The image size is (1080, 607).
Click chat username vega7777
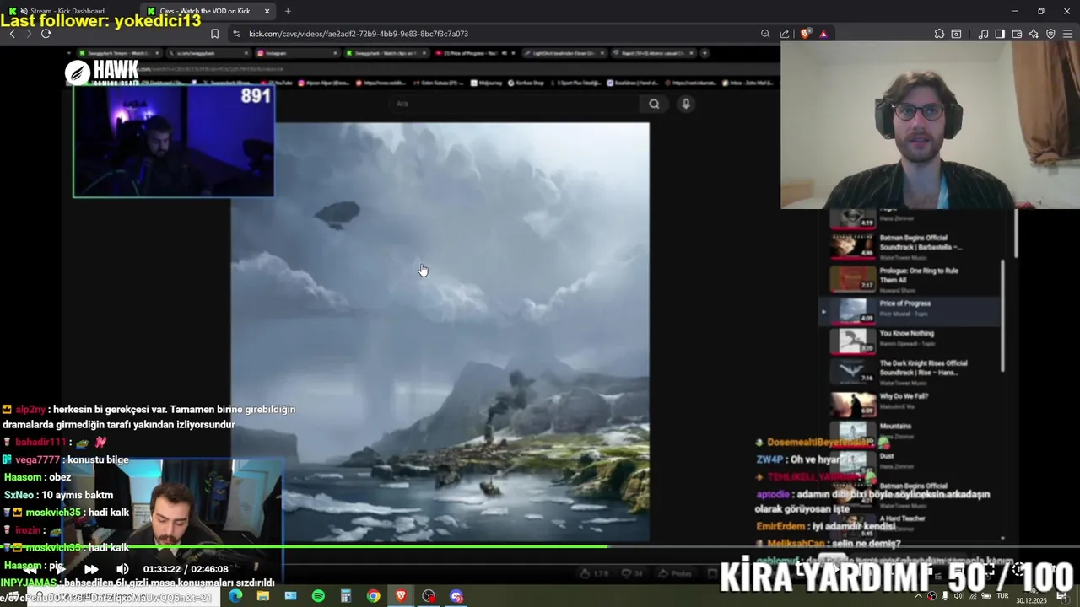[37, 459]
